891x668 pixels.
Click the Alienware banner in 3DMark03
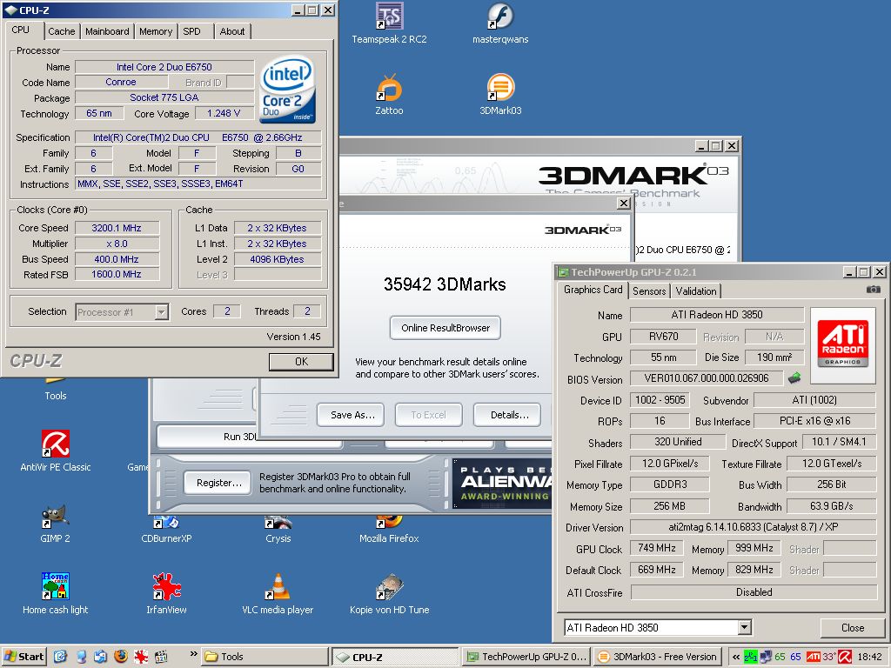coord(502,484)
